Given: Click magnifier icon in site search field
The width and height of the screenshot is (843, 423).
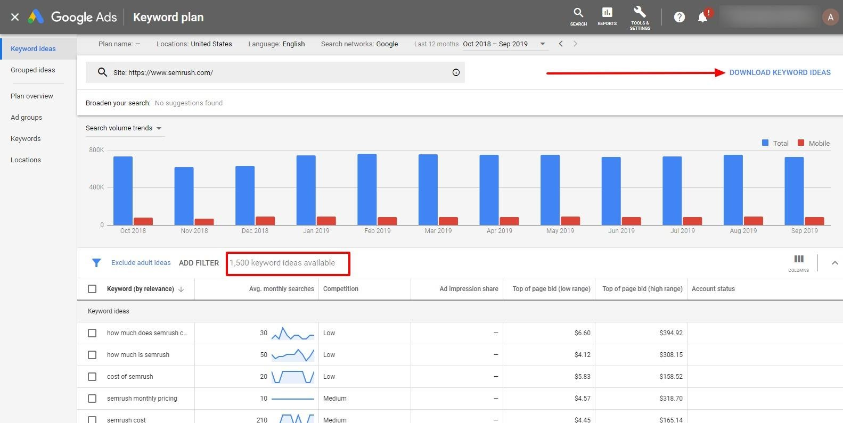Looking at the screenshot, I should coord(102,72).
